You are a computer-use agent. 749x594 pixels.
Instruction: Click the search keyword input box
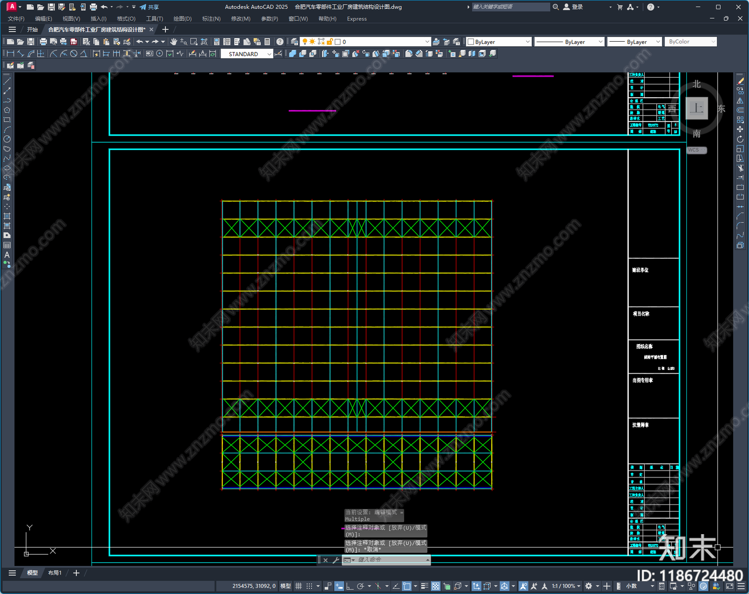tap(510, 7)
